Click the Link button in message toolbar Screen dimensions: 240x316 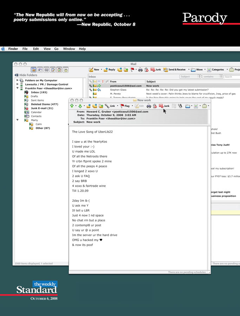tap(109, 106)
